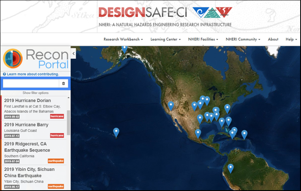The image size is (301, 191).
Task: Clear search with the trash icon
Action: (x=64, y=83)
